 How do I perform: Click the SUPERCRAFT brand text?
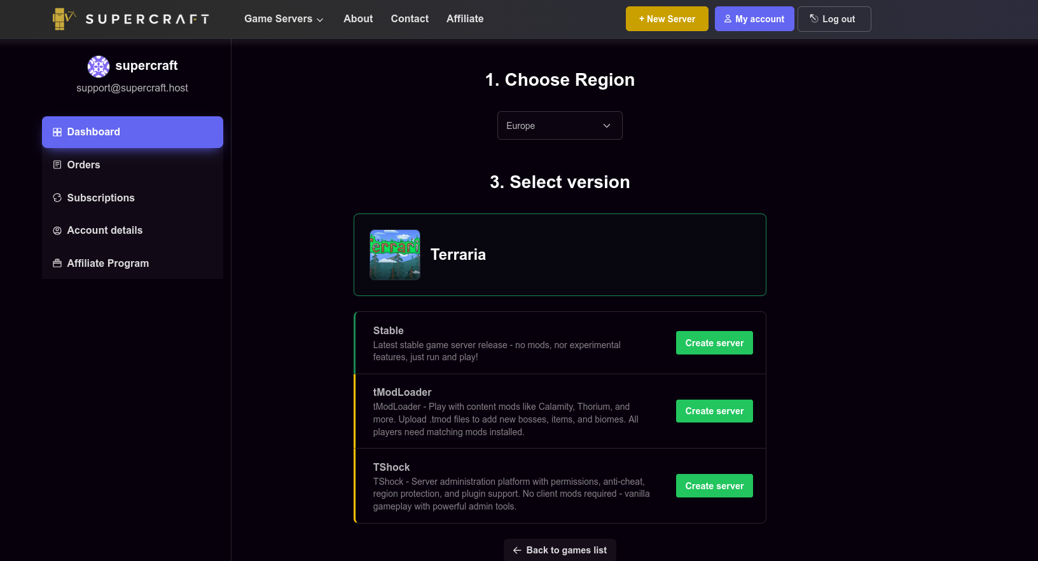pyautogui.click(x=147, y=19)
